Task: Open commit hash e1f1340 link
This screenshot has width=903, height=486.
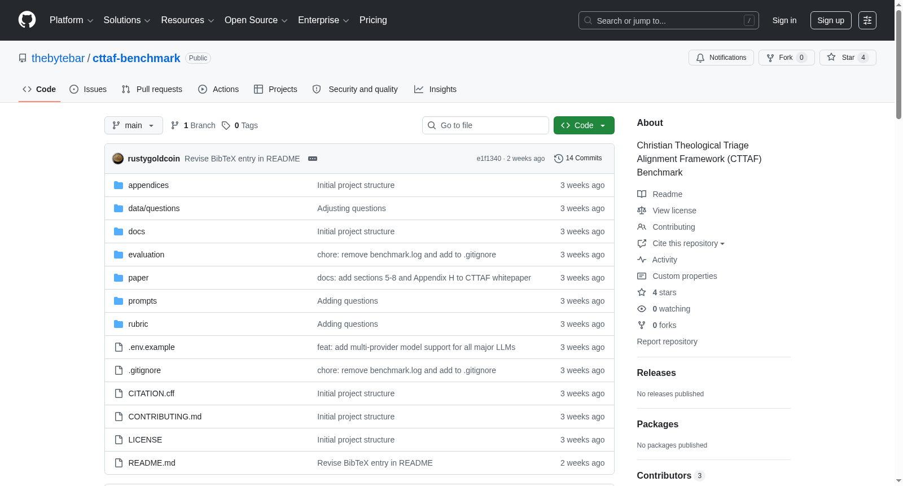Action: (x=489, y=159)
